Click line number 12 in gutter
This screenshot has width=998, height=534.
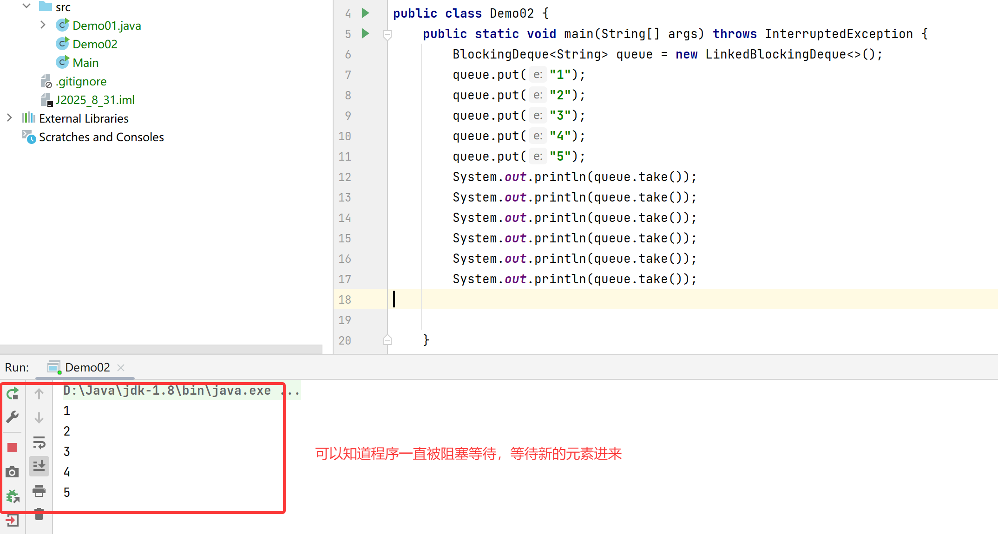click(345, 177)
